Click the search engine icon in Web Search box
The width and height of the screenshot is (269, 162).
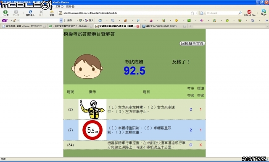coord(202,13)
